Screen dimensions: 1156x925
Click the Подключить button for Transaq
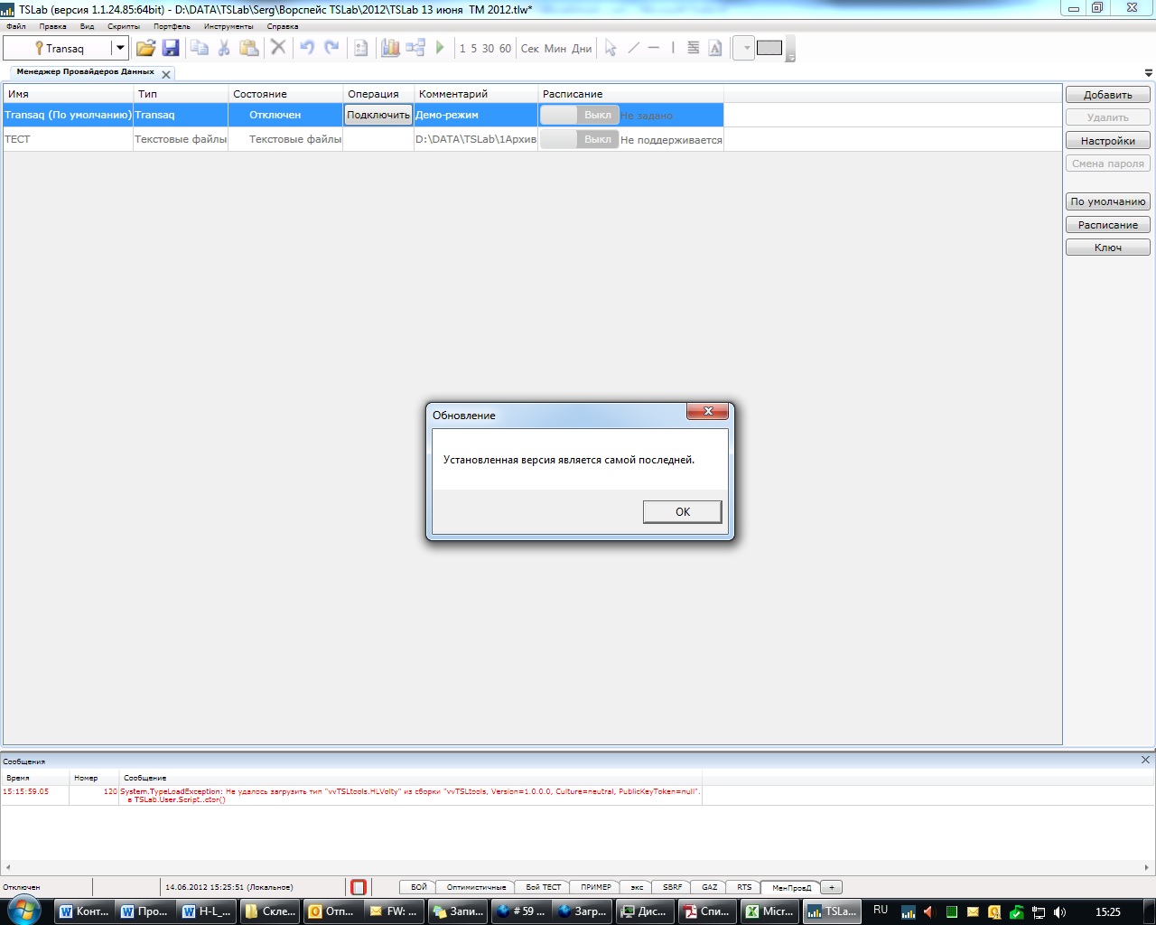click(378, 115)
